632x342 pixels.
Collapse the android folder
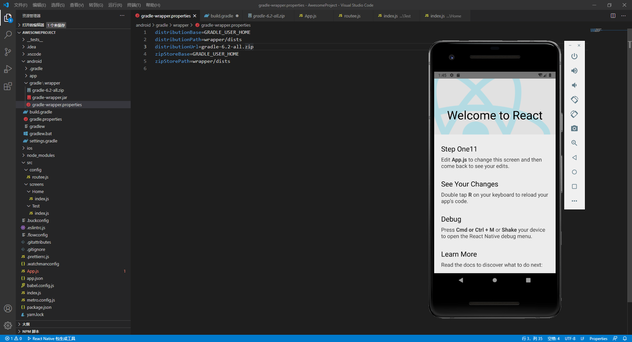click(x=73, y=61)
